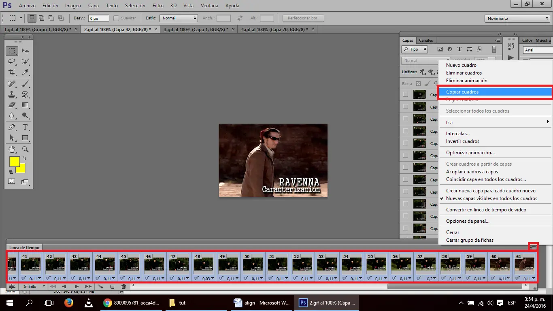Open the Estilo dropdown set to Normal
Screen dimensions: 553x311
click(179, 18)
